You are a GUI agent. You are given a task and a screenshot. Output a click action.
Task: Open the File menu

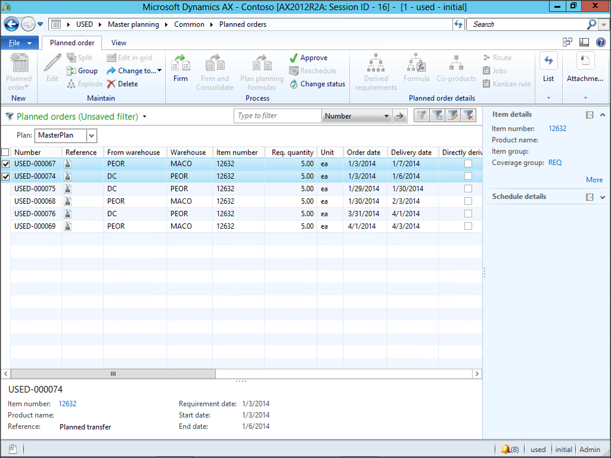20,43
